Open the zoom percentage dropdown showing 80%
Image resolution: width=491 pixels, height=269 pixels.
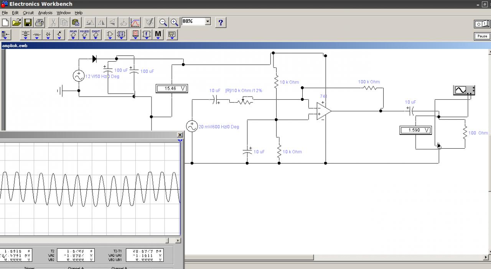pos(208,21)
